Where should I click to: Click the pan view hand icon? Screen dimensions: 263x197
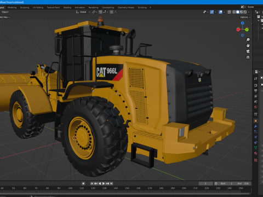coord(248,45)
